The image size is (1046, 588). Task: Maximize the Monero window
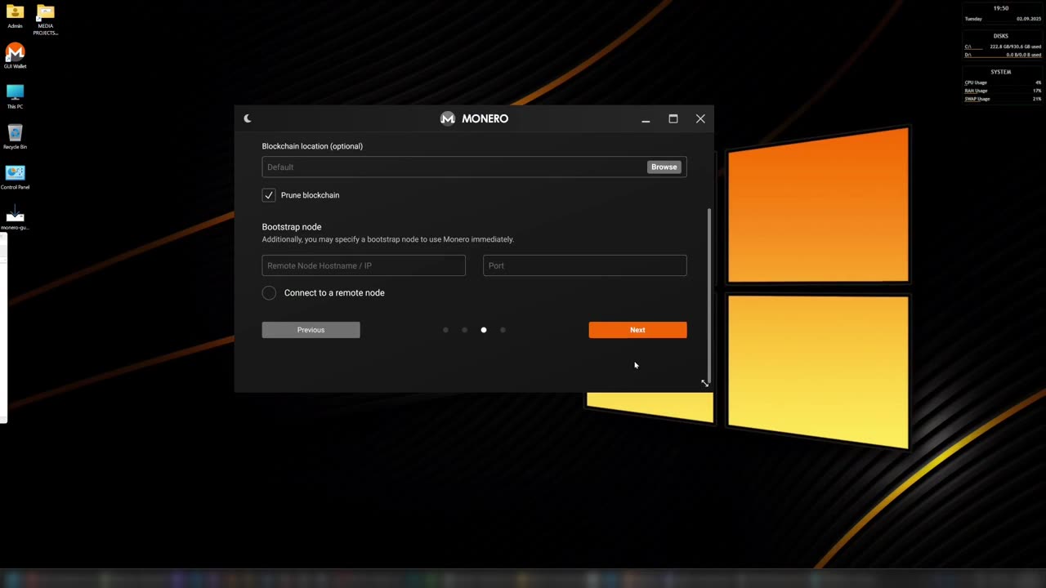[673, 118]
